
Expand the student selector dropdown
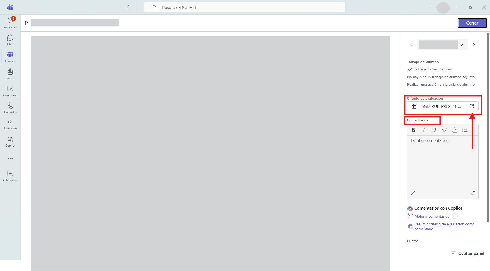click(x=461, y=45)
